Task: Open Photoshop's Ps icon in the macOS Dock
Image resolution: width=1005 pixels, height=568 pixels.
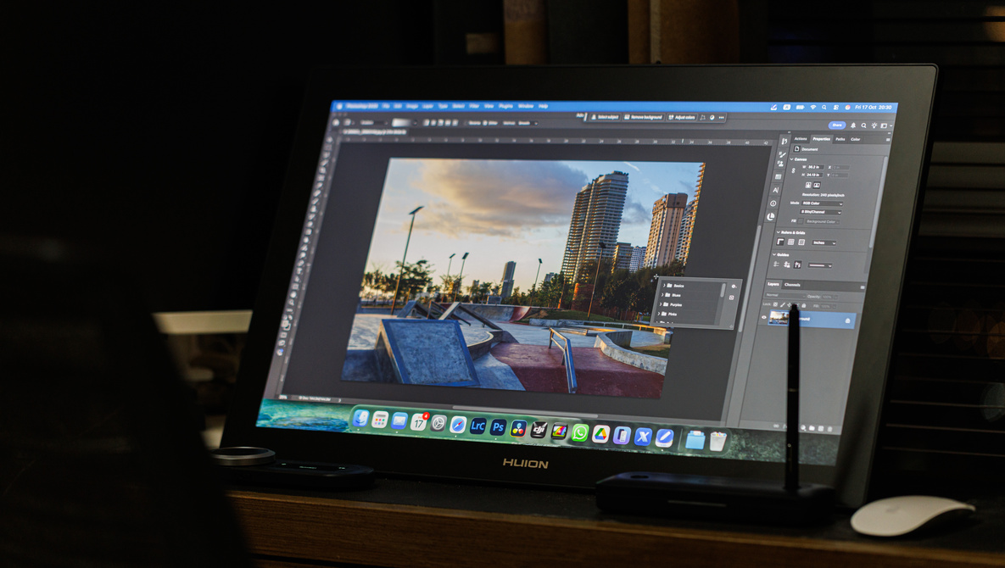Action: point(498,426)
